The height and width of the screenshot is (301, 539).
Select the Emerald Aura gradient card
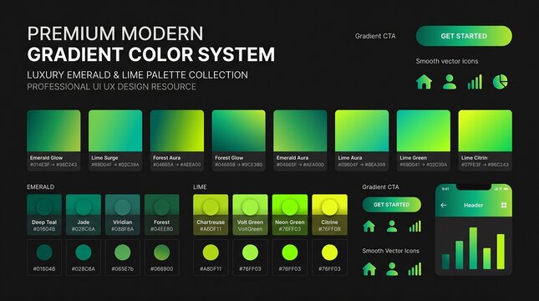click(x=300, y=140)
